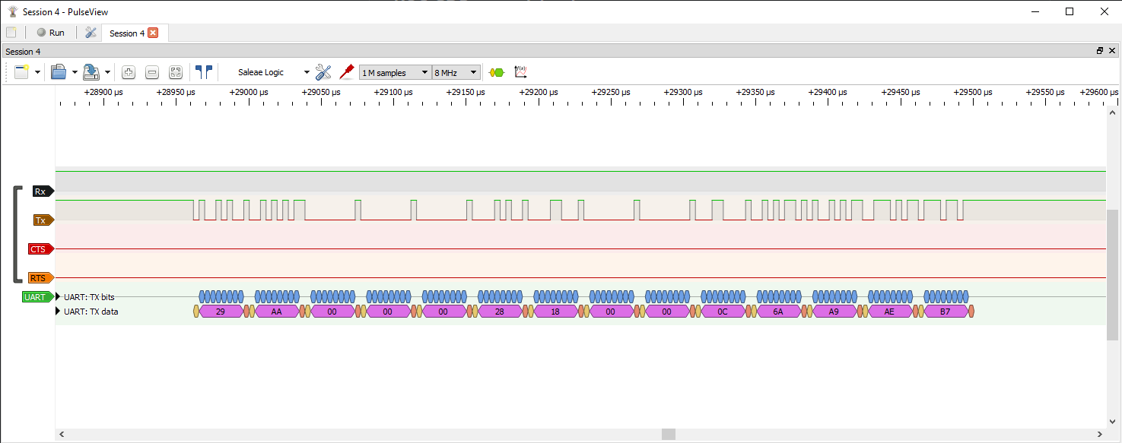Open global settings wrench icon beside Run
The width and height of the screenshot is (1122, 443).
pos(91,33)
